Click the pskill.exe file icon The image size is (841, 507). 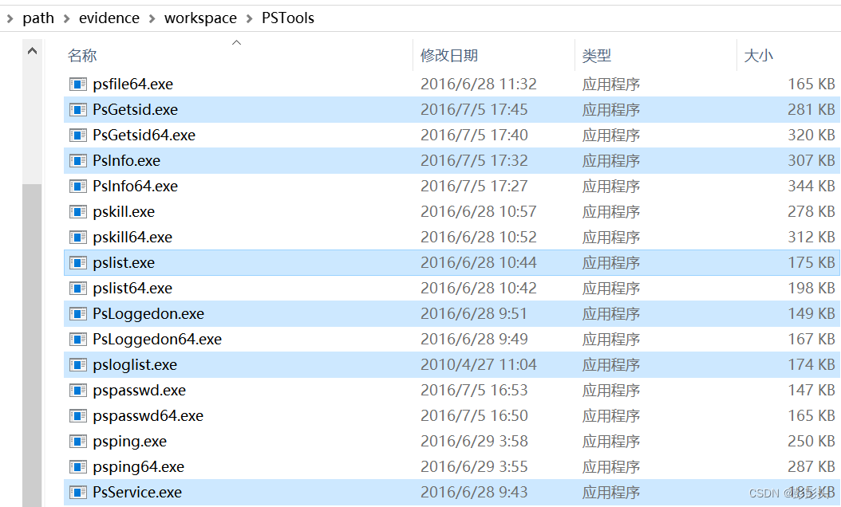(x=77, y=212)
